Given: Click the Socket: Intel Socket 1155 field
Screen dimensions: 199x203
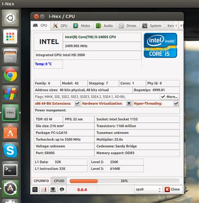Looking at the screenshot, I should (137, 119).
